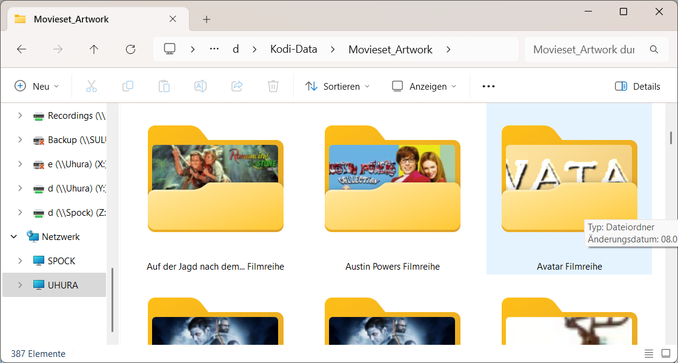Open the three-dot More options menu
Image resolution: width=678 pixels, height=363 pixels.
(x=488, y=87)
